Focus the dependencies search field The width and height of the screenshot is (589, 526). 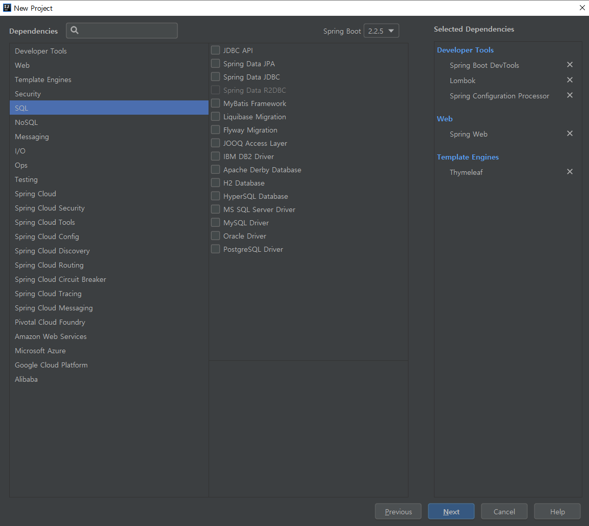pos(122,31)
